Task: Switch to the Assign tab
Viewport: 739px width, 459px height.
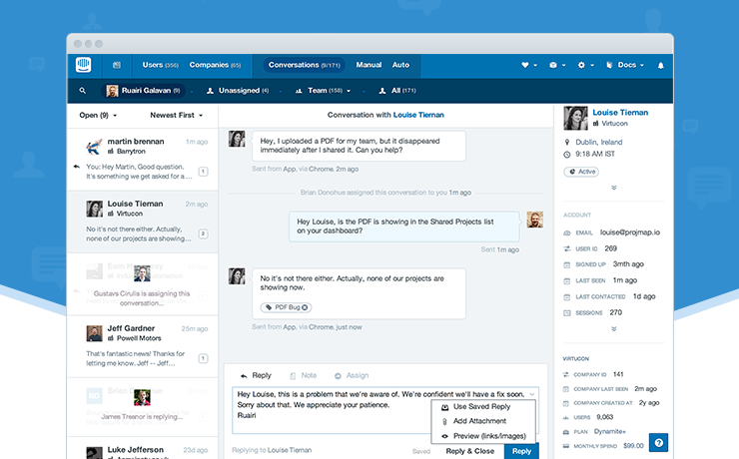Action: click(351, 375)
